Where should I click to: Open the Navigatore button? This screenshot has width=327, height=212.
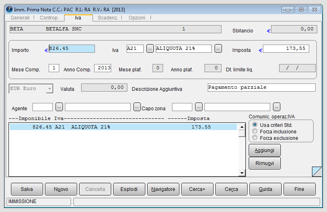click(163, 189)
